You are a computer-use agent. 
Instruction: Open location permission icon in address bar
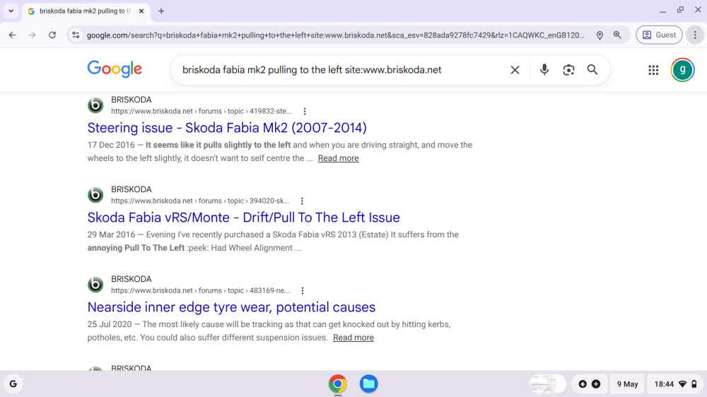point(600,35)
